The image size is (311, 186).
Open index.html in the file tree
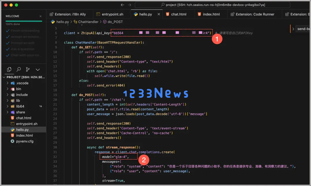click(x=24, y=135)
